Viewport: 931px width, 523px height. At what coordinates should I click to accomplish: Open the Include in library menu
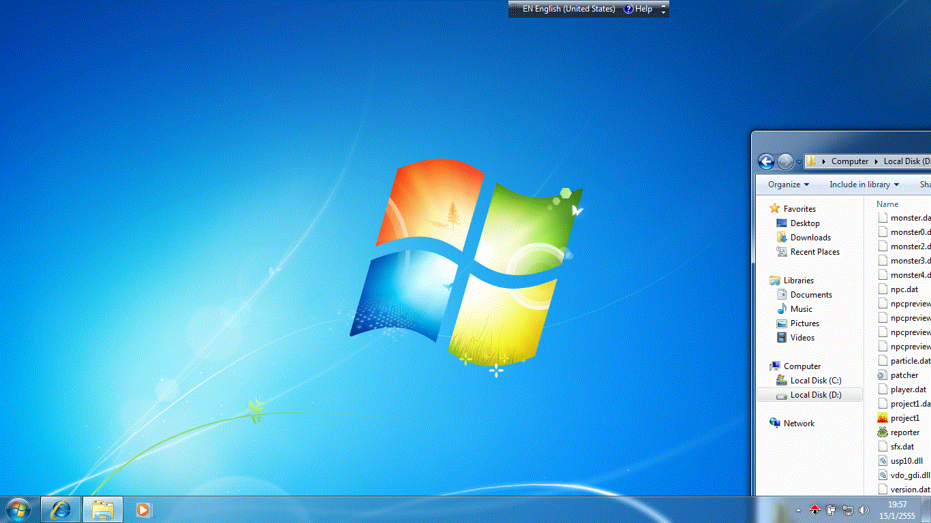[864, 185]
